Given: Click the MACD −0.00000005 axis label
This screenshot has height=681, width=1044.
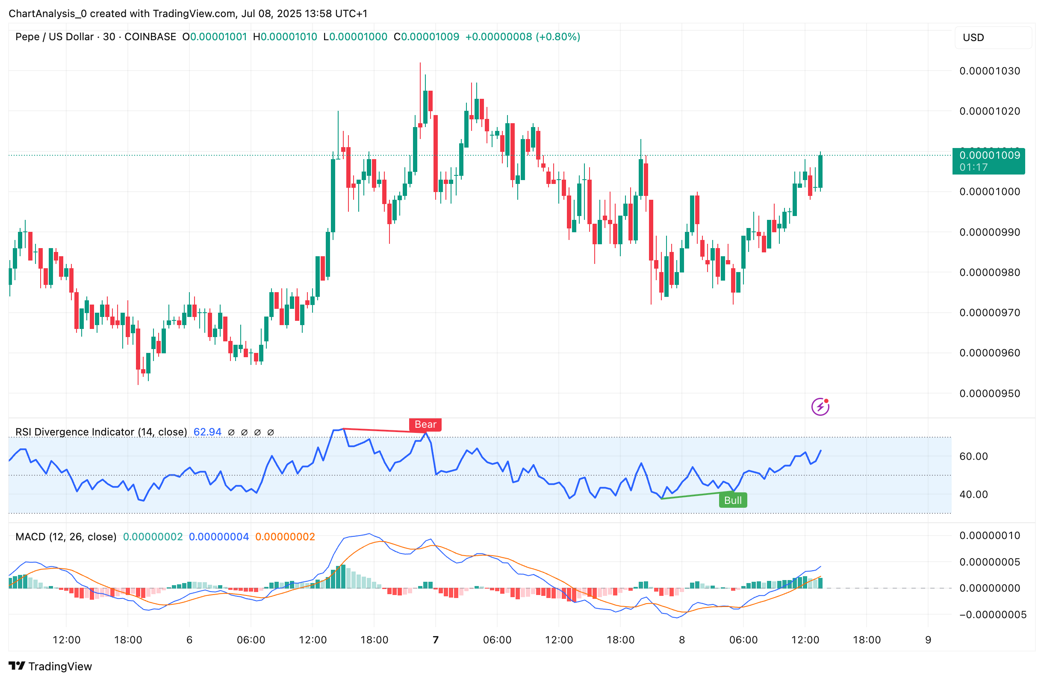Looking at the screenshot, I should [x=993, y=614].
